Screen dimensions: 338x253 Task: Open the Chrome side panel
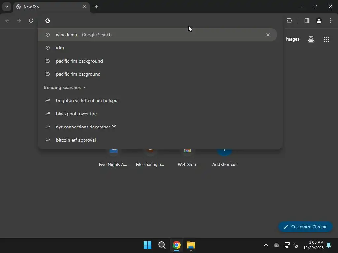[307, 21]
